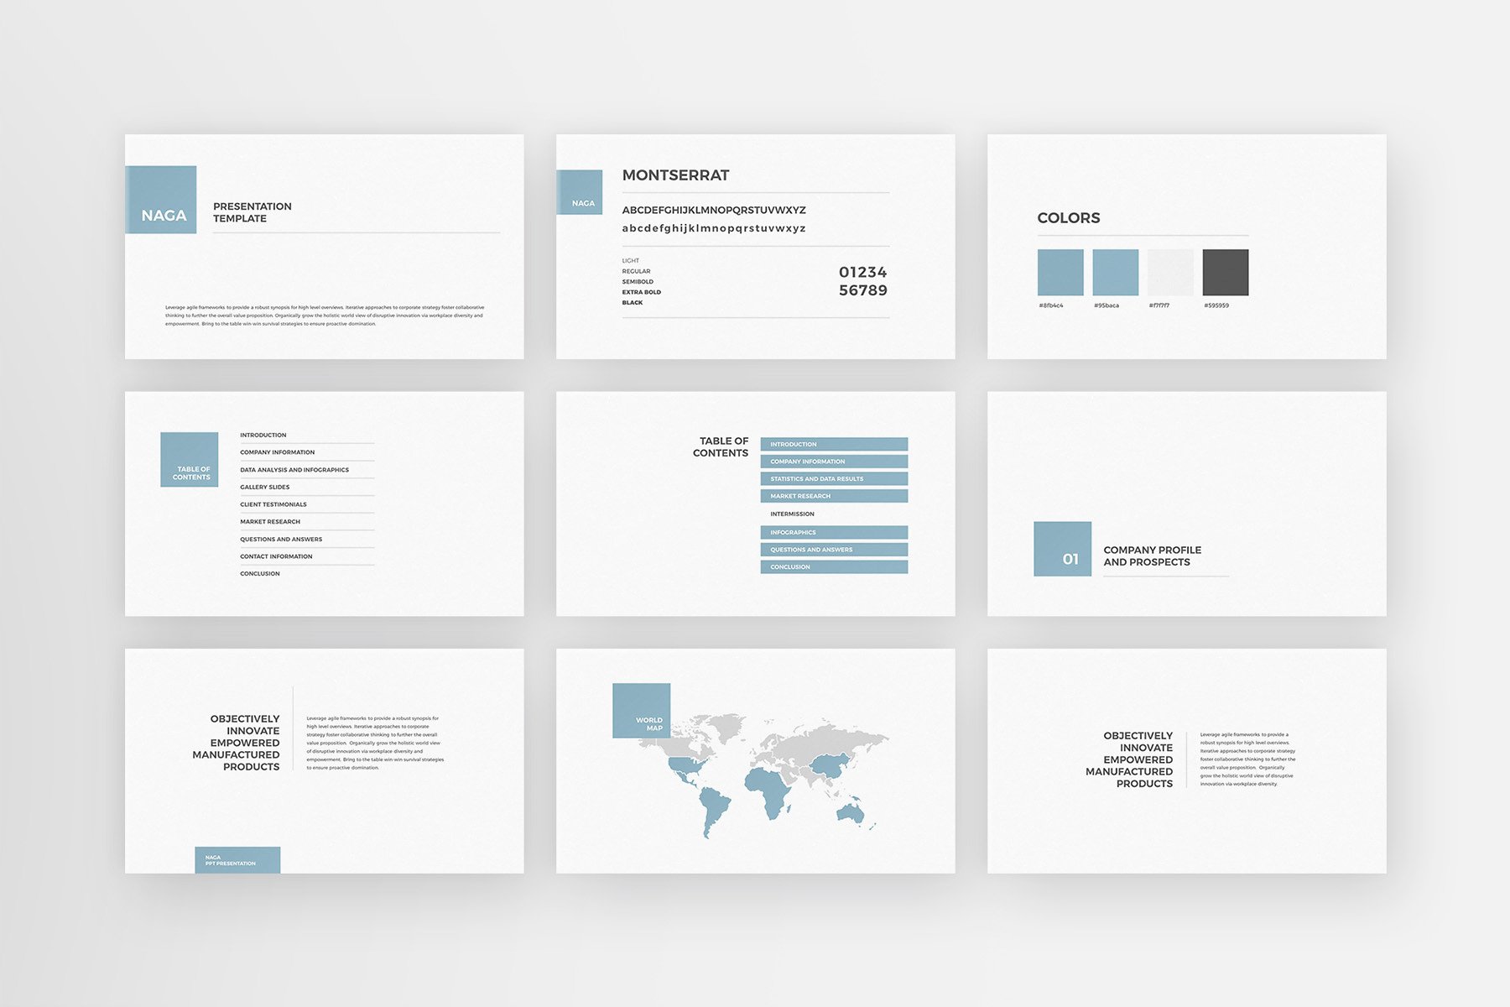Click the 'PRESENTATION TEMPLATE' title text
The width and height of the screenshot is (1510, 1007).
253,212
